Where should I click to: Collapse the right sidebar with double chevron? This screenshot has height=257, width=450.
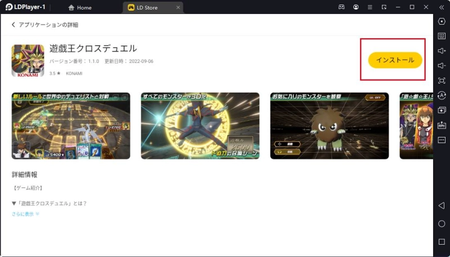click(442, 7)
